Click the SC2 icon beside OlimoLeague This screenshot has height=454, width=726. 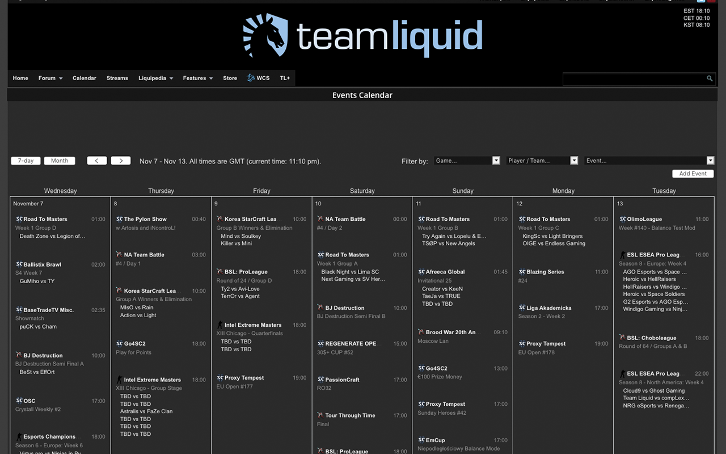click(622, 219)
